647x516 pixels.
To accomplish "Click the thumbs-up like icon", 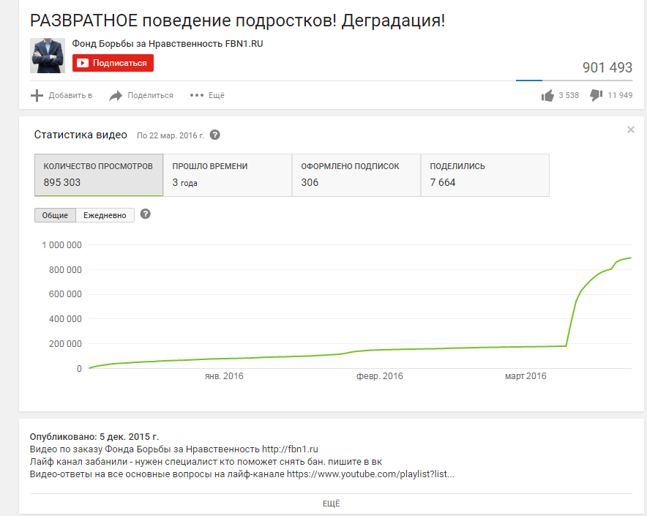I will tap(547, 95).
